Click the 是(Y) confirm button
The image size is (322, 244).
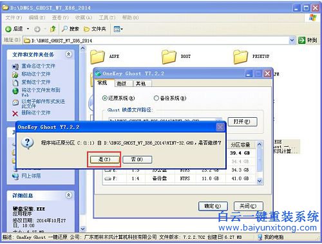pos(104,160)
